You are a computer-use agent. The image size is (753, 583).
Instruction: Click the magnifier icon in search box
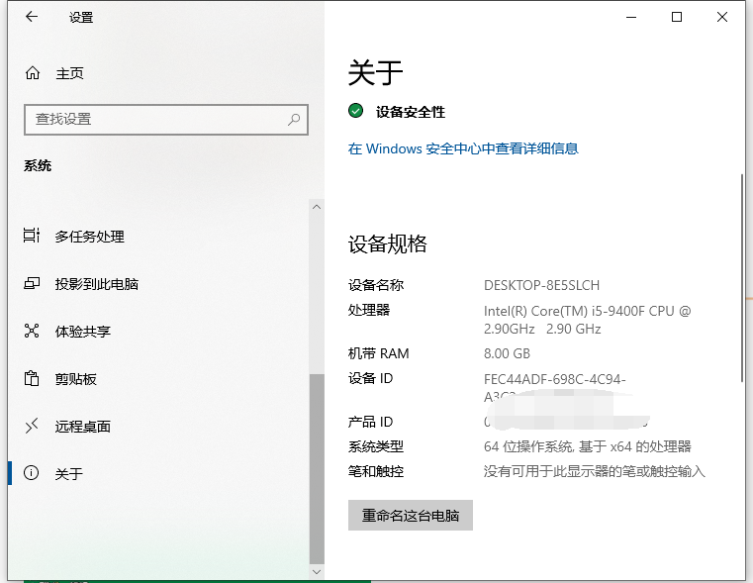click(294, 120)
